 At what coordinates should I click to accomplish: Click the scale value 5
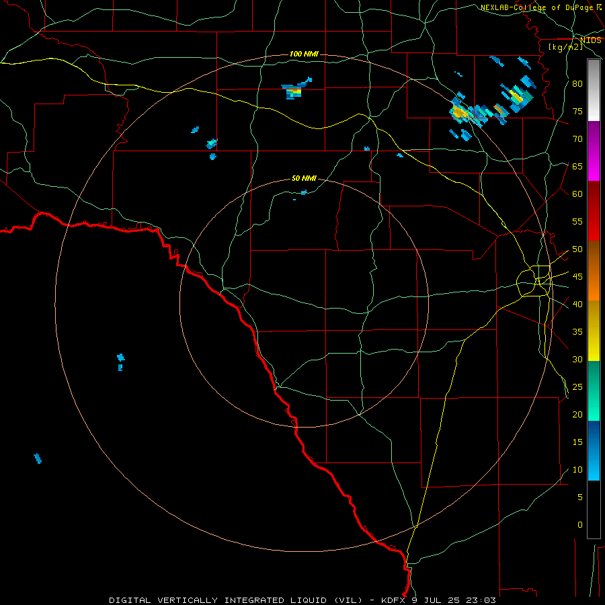(580, 497)
